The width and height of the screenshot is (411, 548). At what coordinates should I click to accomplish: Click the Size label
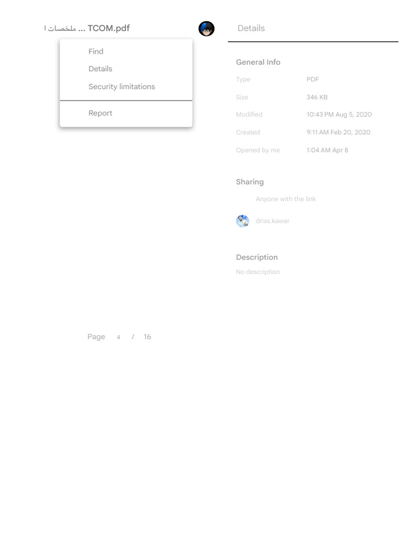coord(242,97)
